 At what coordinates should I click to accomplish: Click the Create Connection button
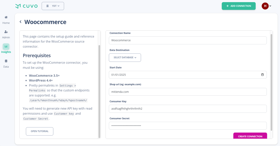point(250,136)
